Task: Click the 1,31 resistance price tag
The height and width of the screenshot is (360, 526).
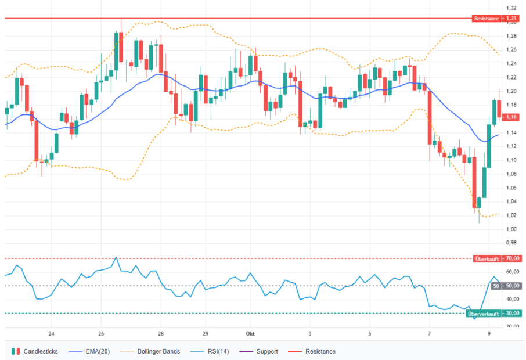Action: (511, 19)
